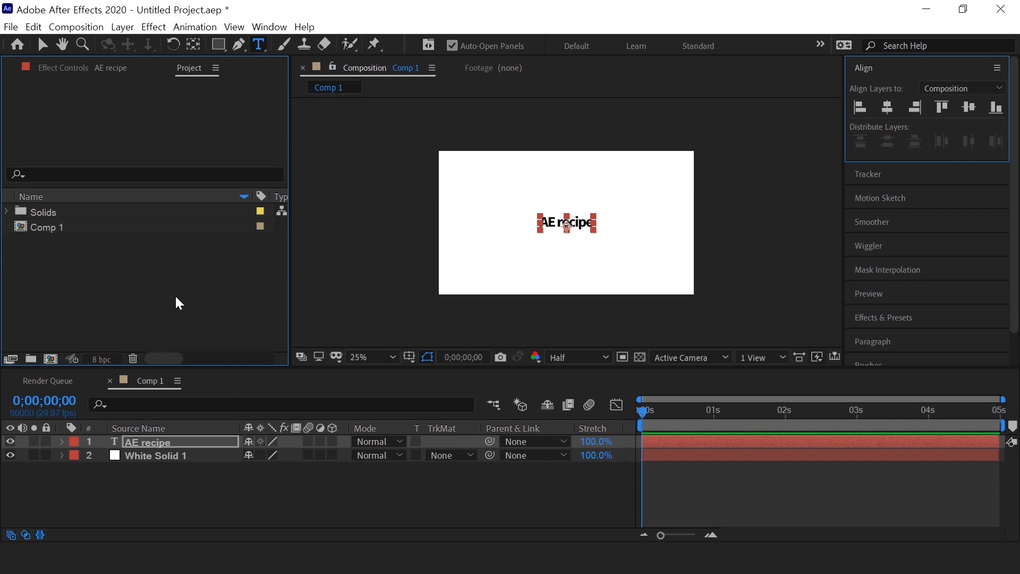The image size is (1020, 574).
Task: Select the Pen tool
Action: coord(239,45)
